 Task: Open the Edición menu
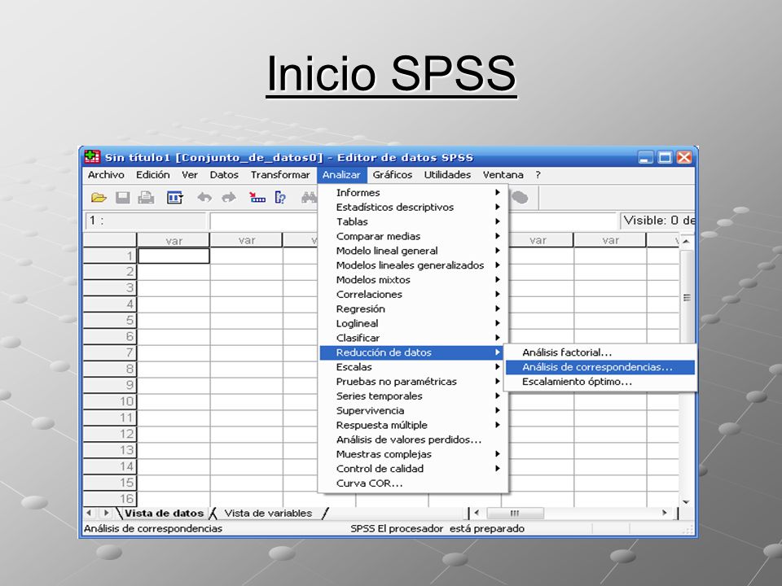click(152, 175)
